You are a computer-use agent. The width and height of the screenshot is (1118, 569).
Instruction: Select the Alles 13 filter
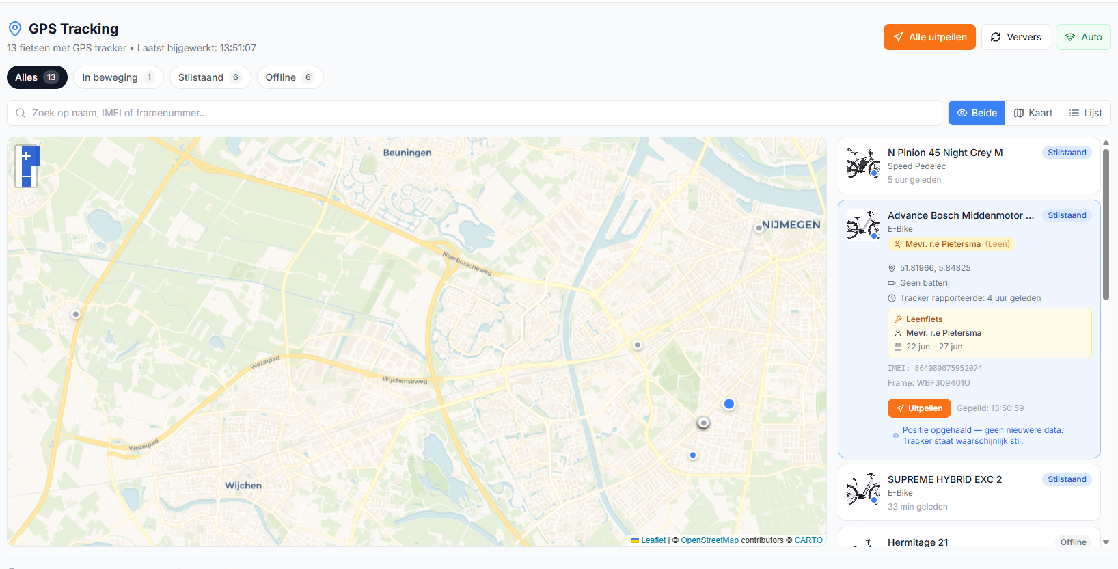37,77
